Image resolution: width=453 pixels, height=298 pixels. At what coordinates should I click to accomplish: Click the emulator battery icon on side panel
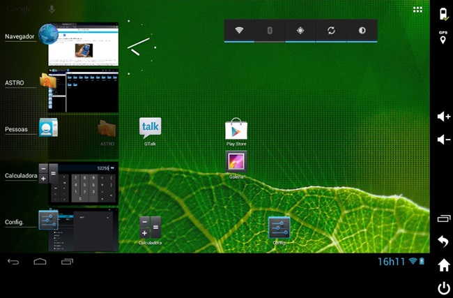click(443, 14)
